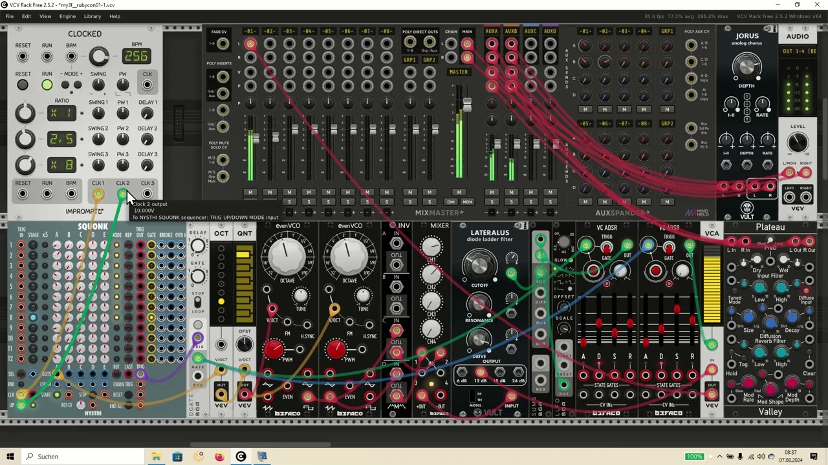
Task: Click the track 02 pan knob on MixMaster
Action: [270, 103]
